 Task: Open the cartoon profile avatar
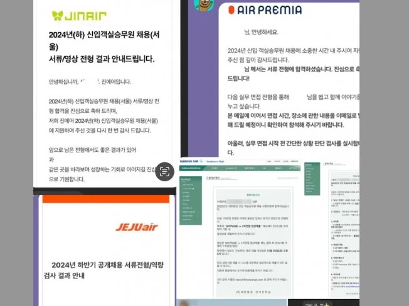(x=203, y=6)
